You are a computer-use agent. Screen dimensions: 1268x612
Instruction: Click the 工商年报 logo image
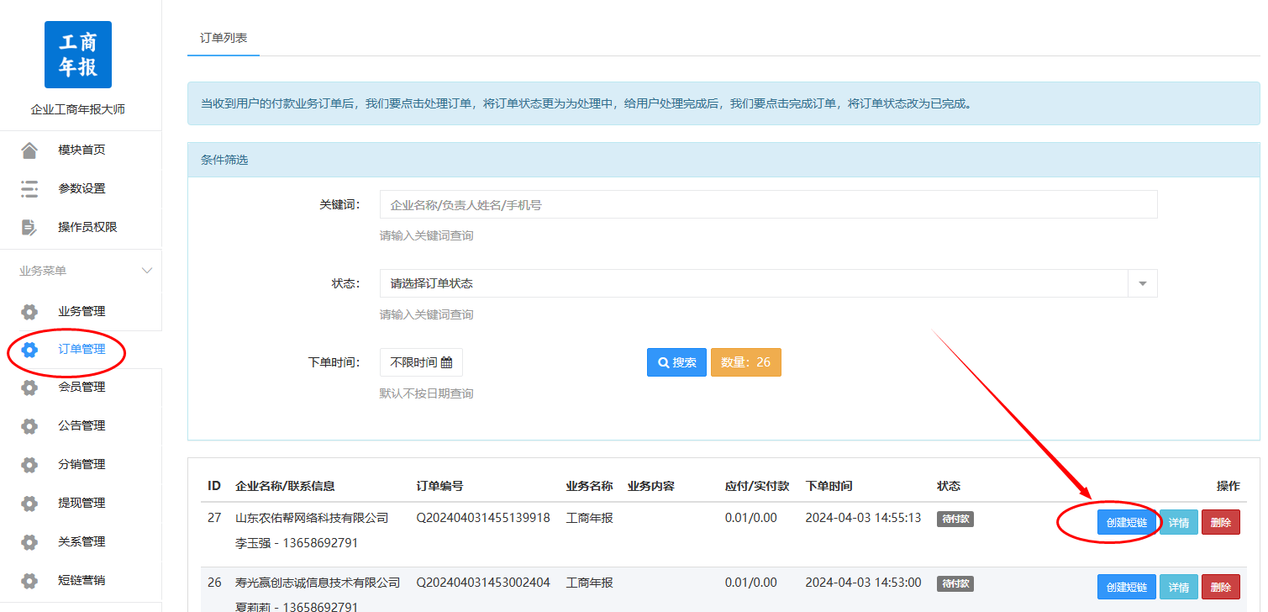pyautogui.click(x=78, y=55)
